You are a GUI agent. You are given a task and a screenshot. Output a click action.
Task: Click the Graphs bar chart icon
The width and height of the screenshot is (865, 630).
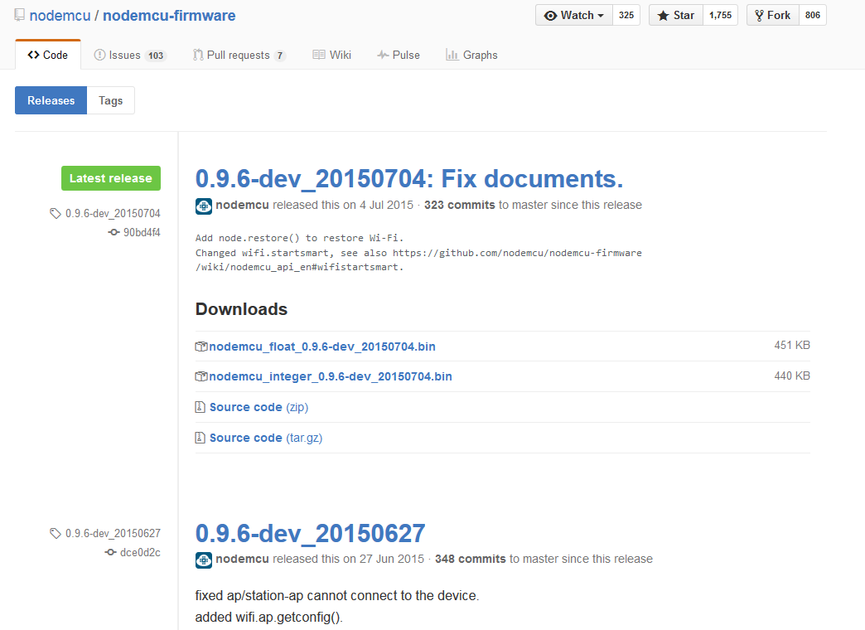click(x=452, y=55)
